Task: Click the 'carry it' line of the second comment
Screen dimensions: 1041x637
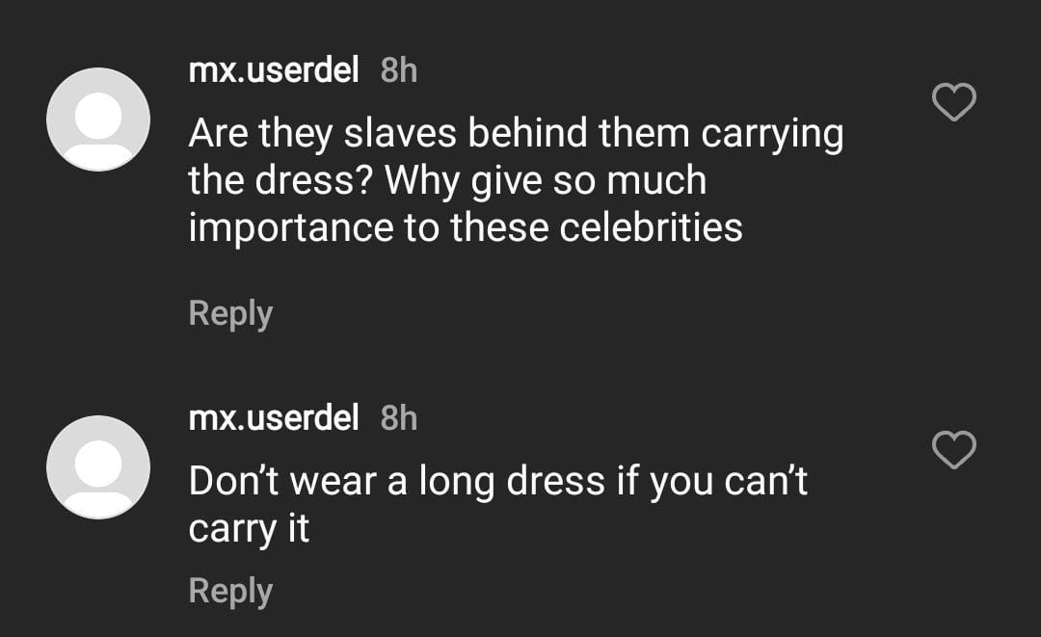Action: coord(249,530)
